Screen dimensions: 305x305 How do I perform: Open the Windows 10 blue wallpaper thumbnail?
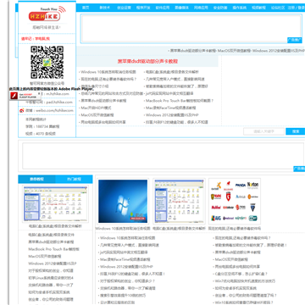(123, 202)
